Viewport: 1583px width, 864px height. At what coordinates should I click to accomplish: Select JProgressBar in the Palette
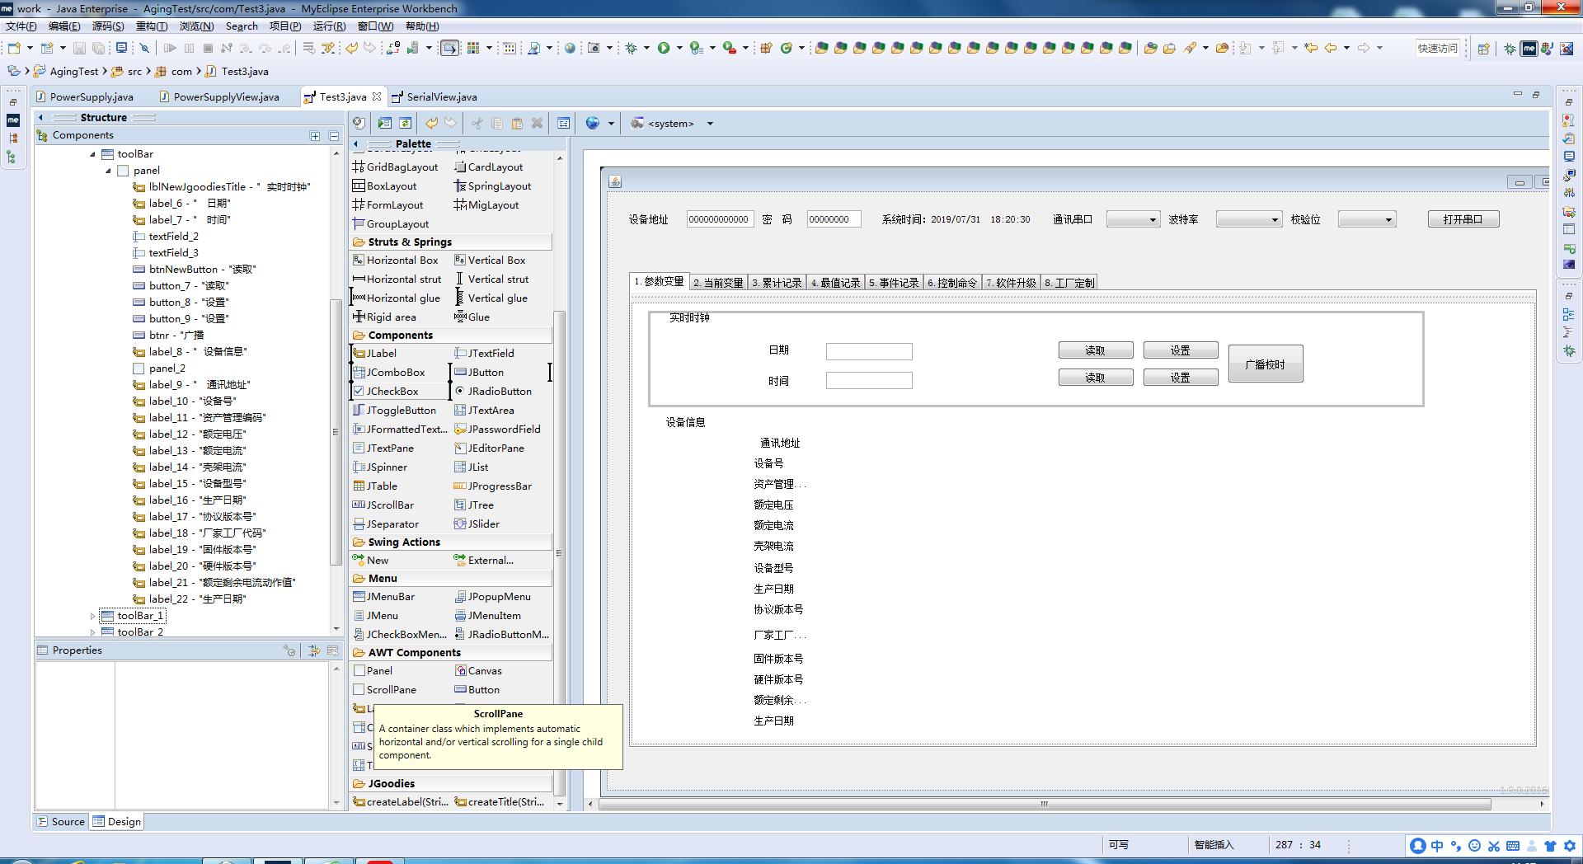[493, 486]
